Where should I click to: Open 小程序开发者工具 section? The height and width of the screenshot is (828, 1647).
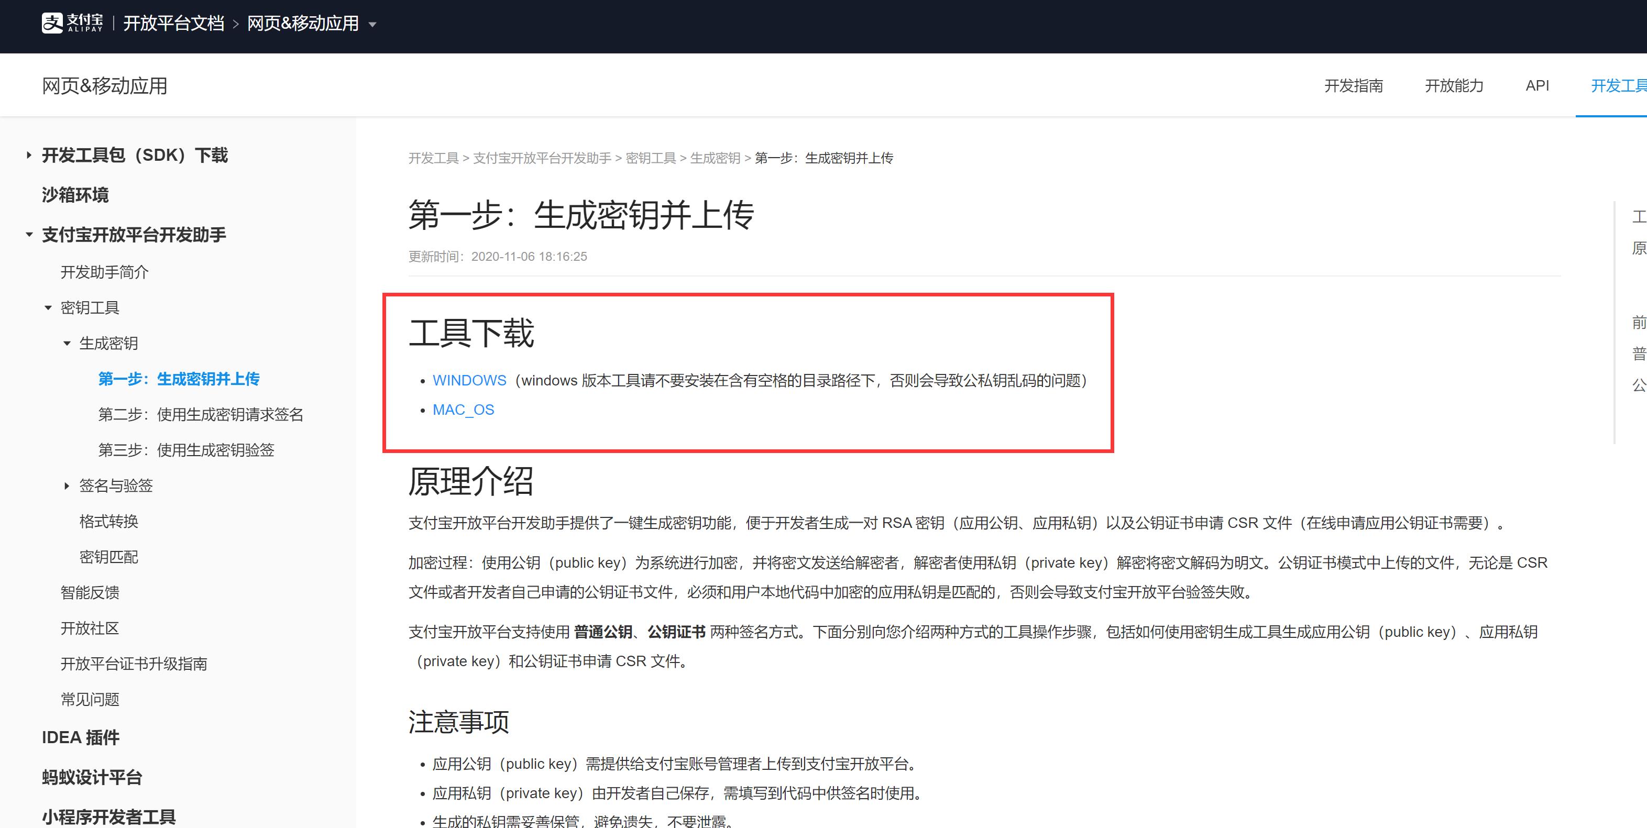pos(108,816)
